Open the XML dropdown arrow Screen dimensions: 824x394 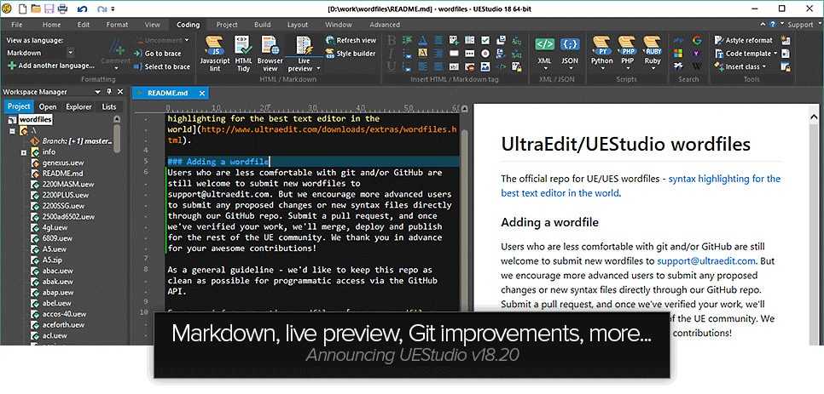[x=544, y=68]
